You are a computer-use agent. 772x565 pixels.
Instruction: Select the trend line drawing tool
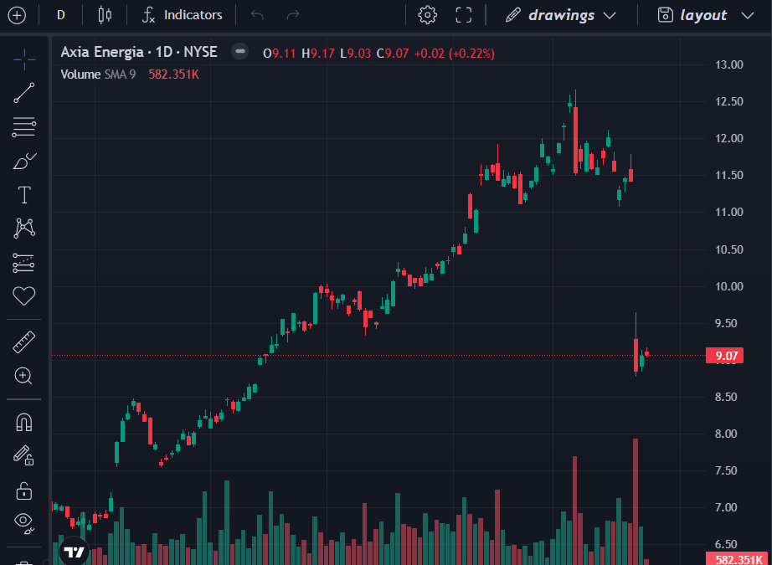coord(24,93)
